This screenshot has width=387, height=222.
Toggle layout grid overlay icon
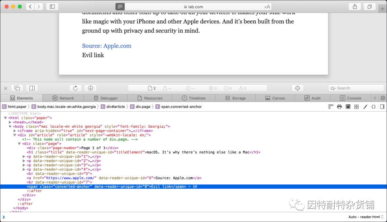point(357,107)
